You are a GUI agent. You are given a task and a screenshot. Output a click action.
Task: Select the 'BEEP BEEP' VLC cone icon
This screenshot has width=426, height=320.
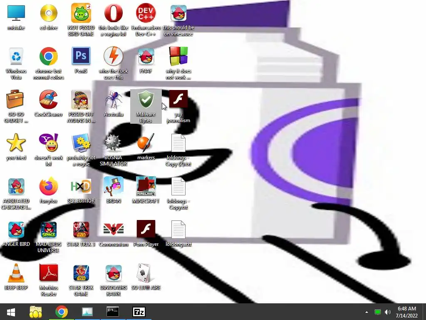click(16, 273)
